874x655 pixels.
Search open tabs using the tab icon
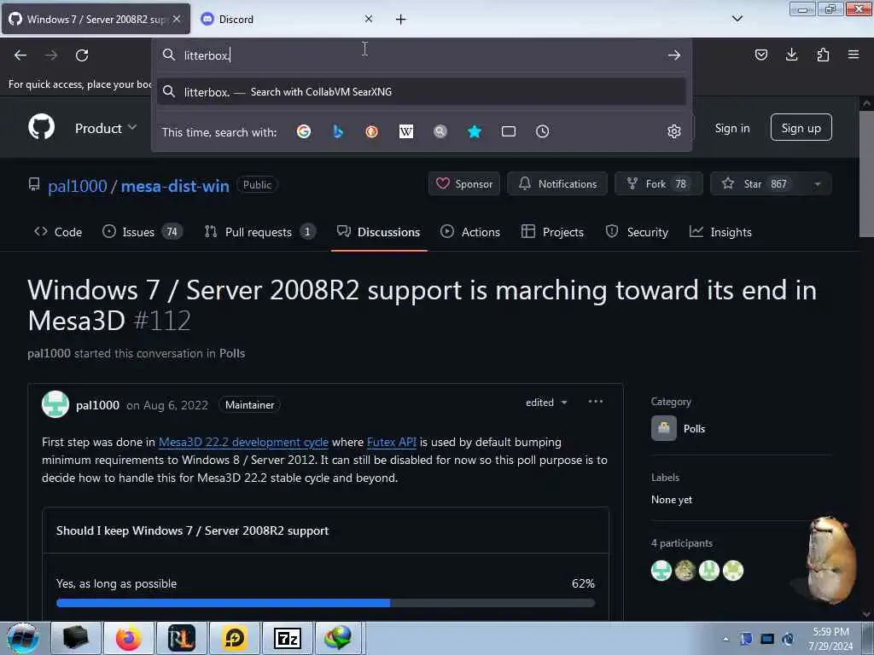(509, 131)
